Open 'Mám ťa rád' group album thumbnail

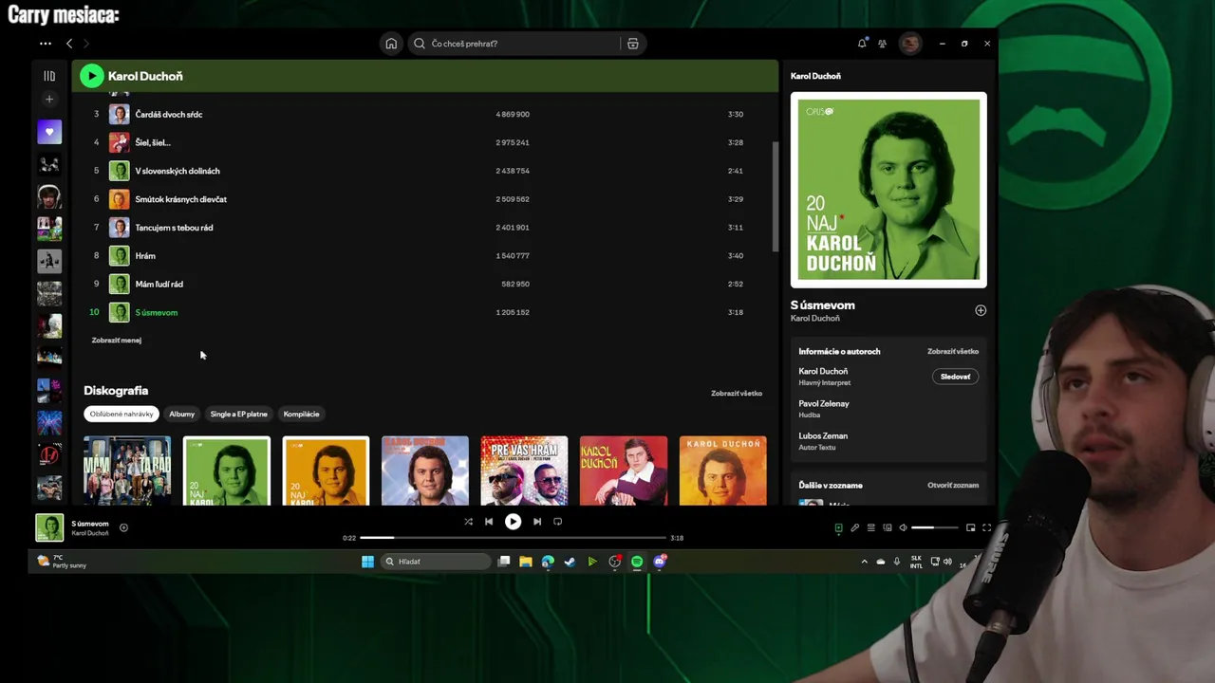click(127, 471)
